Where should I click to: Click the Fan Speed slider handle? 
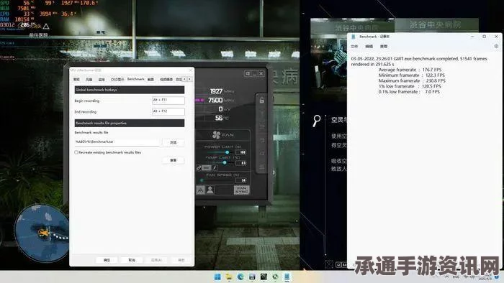(202, 180)
